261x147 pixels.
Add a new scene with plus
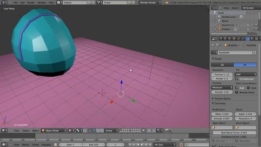(129, 2)
